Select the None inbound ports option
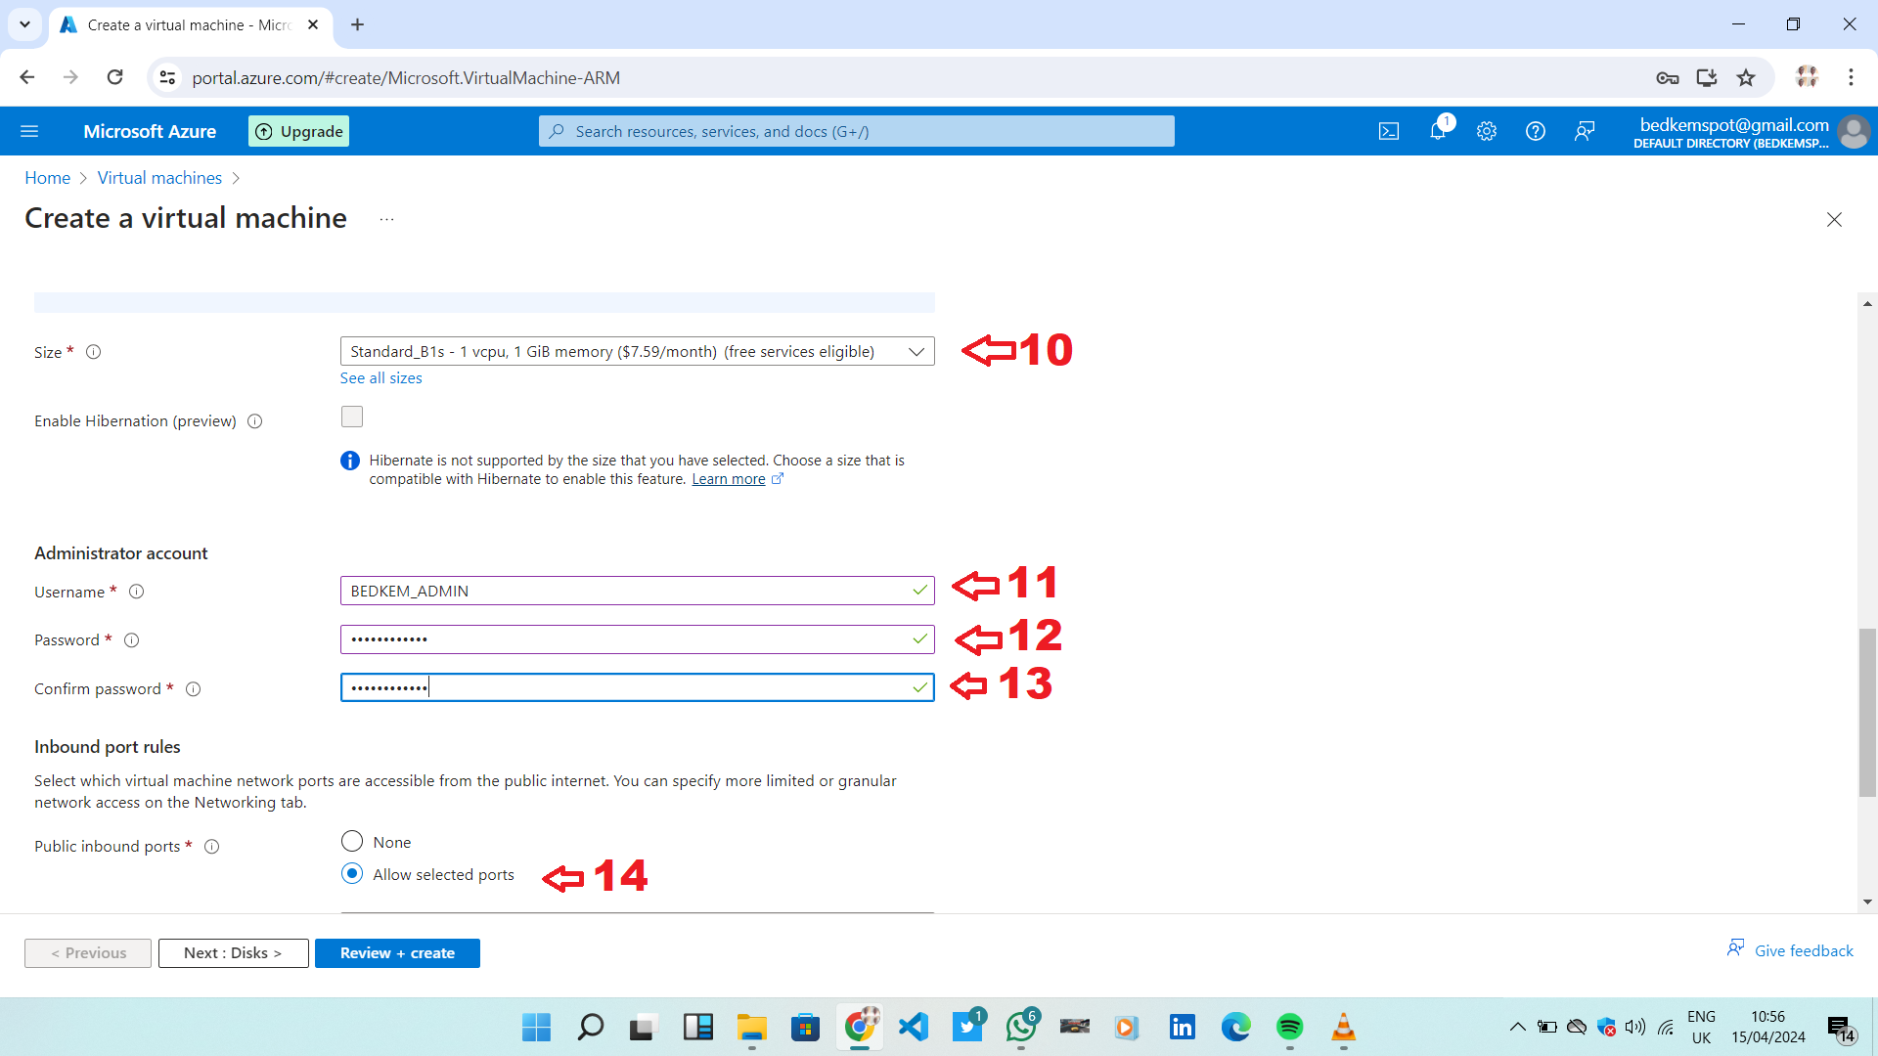 [x=352, y=842]
